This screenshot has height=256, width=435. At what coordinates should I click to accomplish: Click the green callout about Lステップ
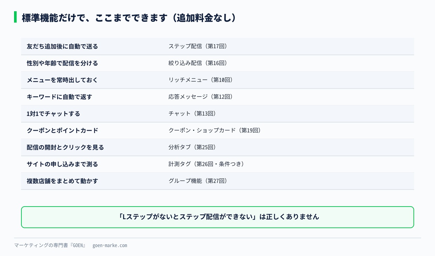[x=217, y=217]
